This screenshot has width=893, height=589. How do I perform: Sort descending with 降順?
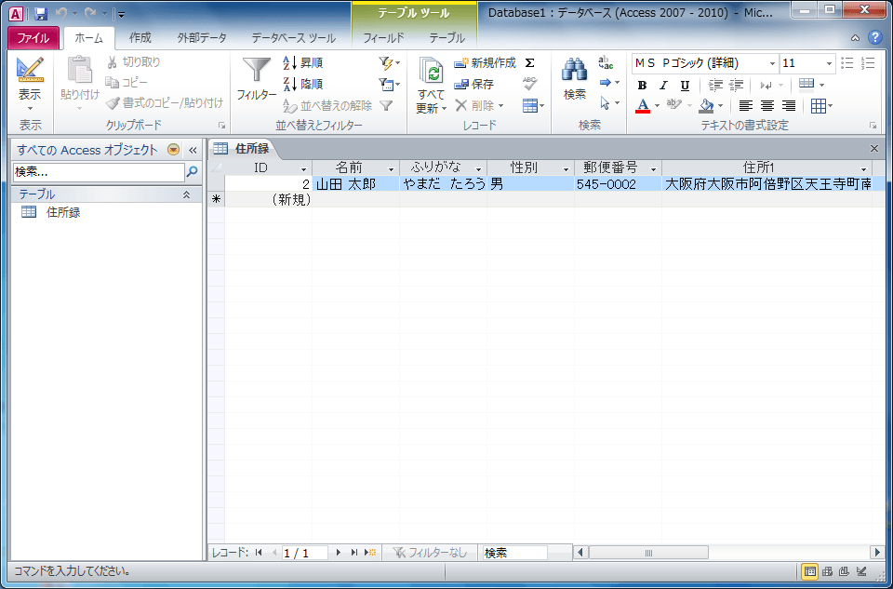[303, 85]
